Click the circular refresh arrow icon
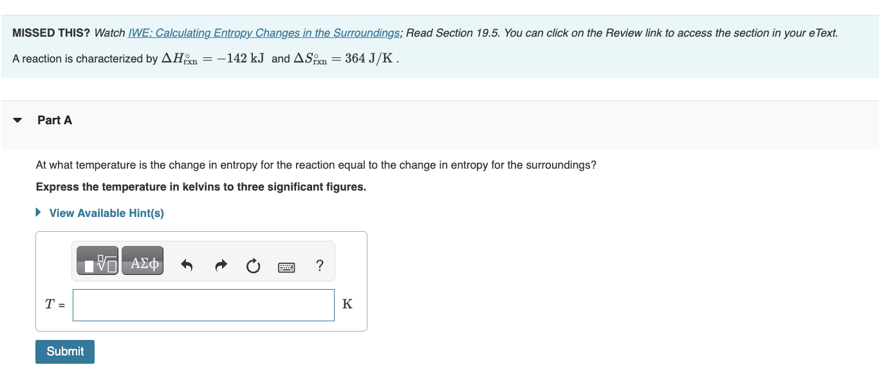The height and width of the screenshot is (376, 879). click(253, 265)
